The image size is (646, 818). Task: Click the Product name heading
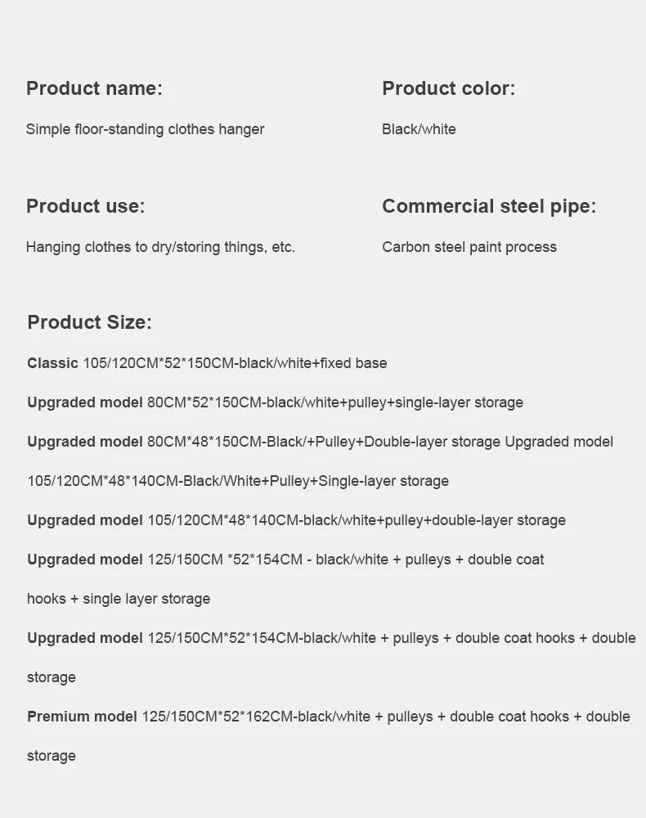(x=94, y=88)
